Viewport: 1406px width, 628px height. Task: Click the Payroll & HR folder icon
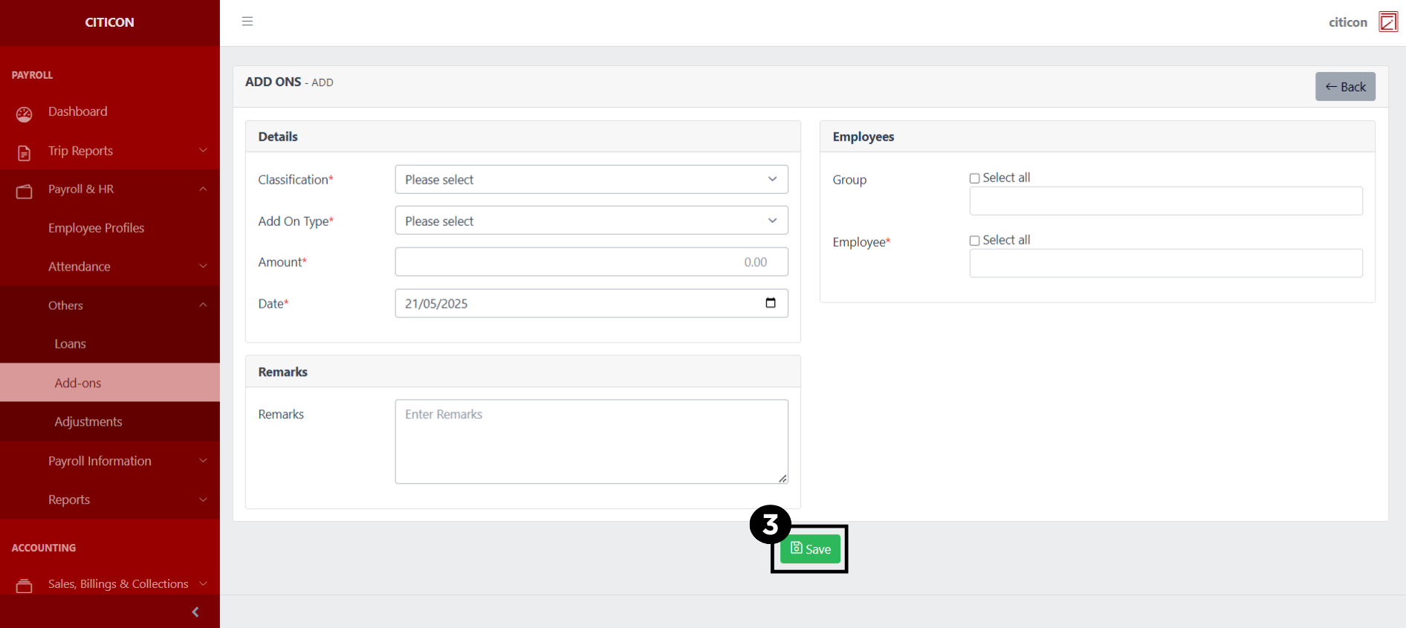pyautogui.click(x=25, y=191)
